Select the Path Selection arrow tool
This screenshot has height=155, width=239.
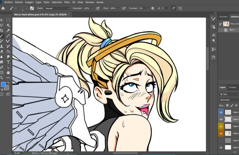click(x=8, y=67)
